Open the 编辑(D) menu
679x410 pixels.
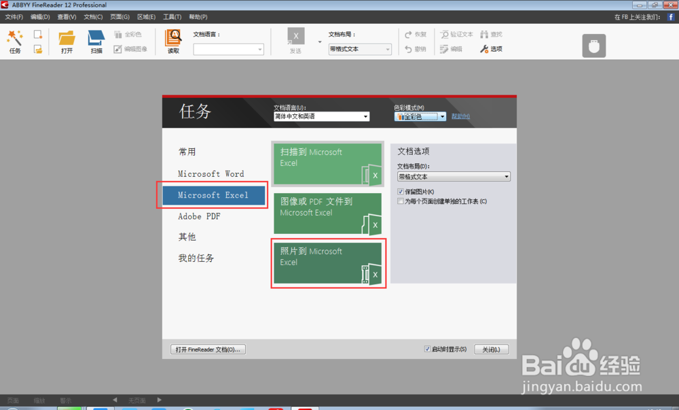40,17
